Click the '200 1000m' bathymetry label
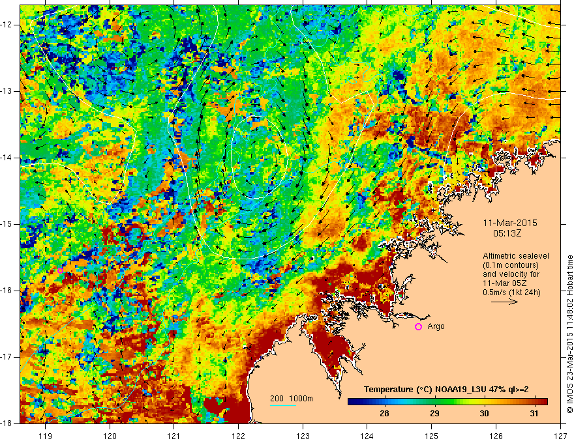Screen dimensions: 574x443 coord(292,399)
